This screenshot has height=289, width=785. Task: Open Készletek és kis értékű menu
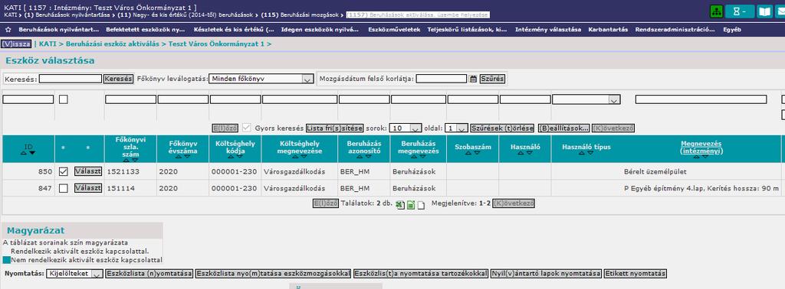coord(233,30)
